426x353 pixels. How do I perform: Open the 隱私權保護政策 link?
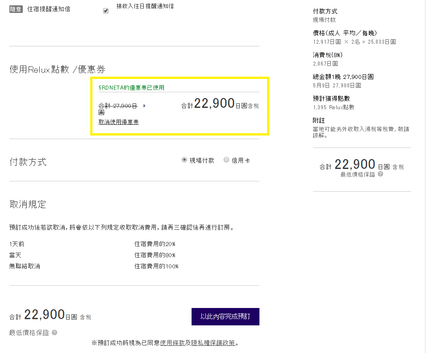click(x=213, y=343)
